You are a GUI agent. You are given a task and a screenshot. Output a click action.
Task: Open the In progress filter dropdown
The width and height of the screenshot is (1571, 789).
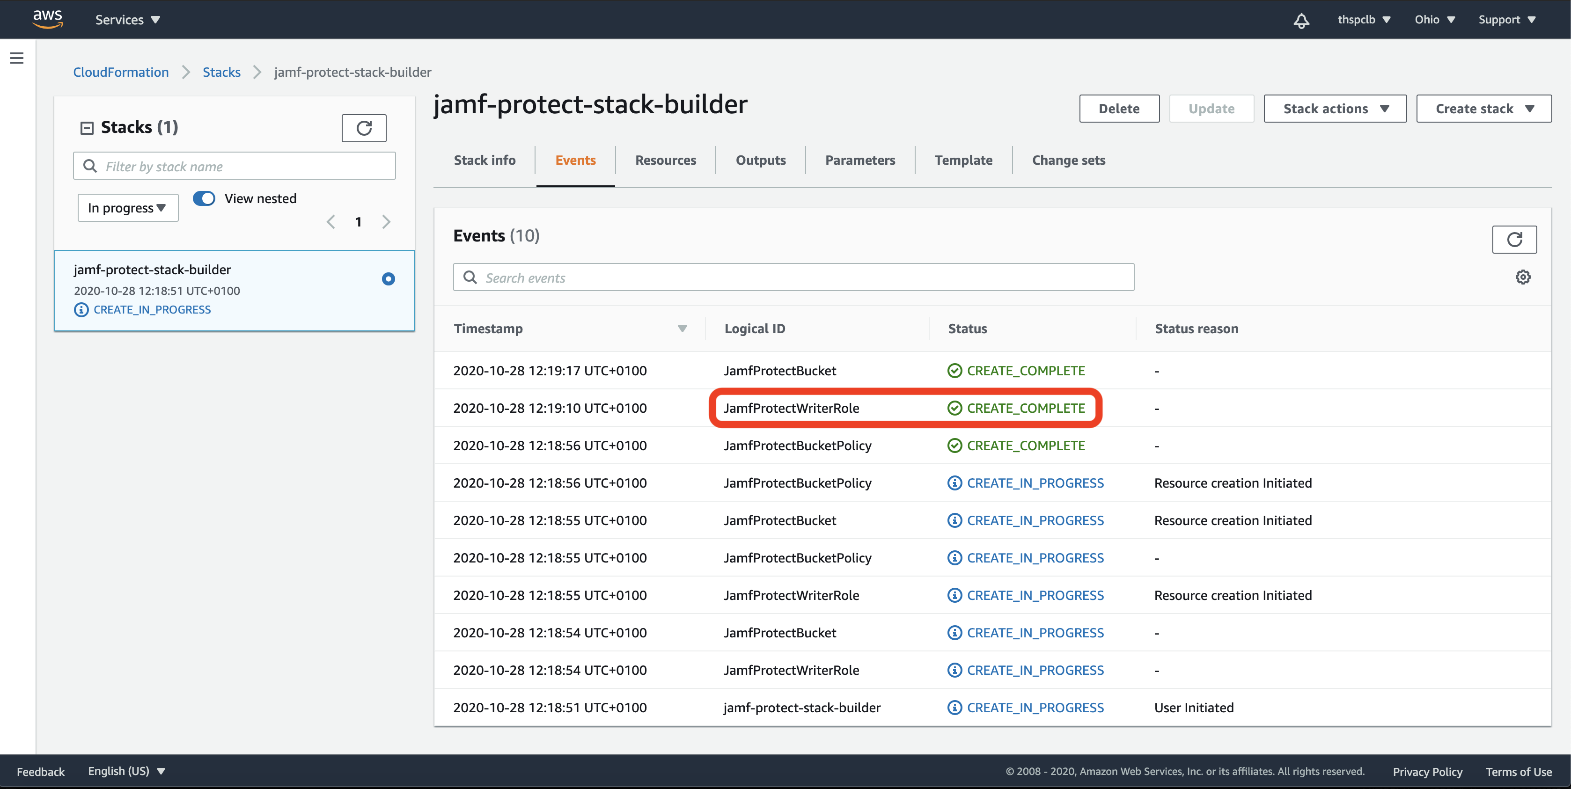[127, 208]
